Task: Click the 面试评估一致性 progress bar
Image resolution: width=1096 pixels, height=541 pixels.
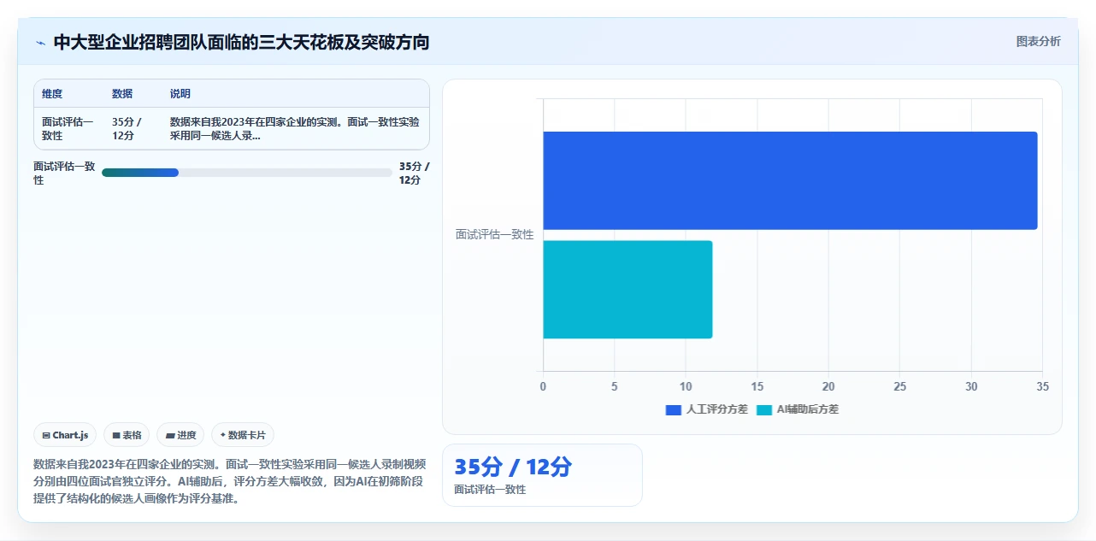Action: [246, 173]
